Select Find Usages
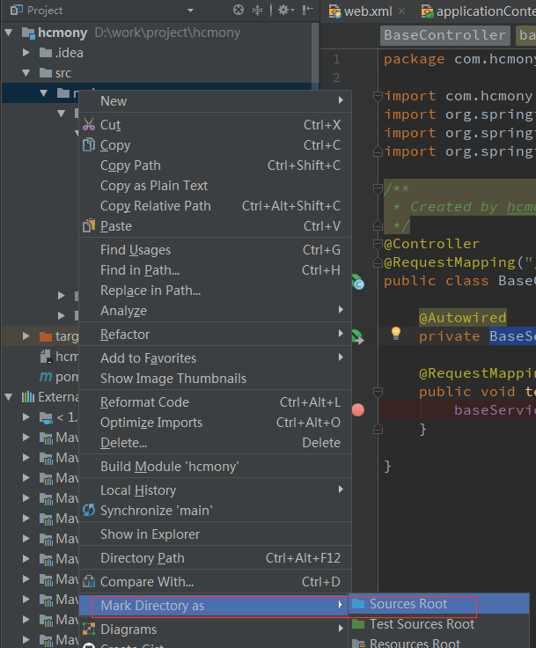The image size is (536, 648). coord(215,250)
